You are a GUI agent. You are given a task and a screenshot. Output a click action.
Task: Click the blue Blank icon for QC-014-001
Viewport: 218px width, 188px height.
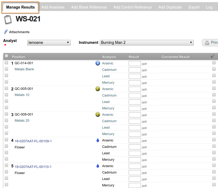point(98,63)
